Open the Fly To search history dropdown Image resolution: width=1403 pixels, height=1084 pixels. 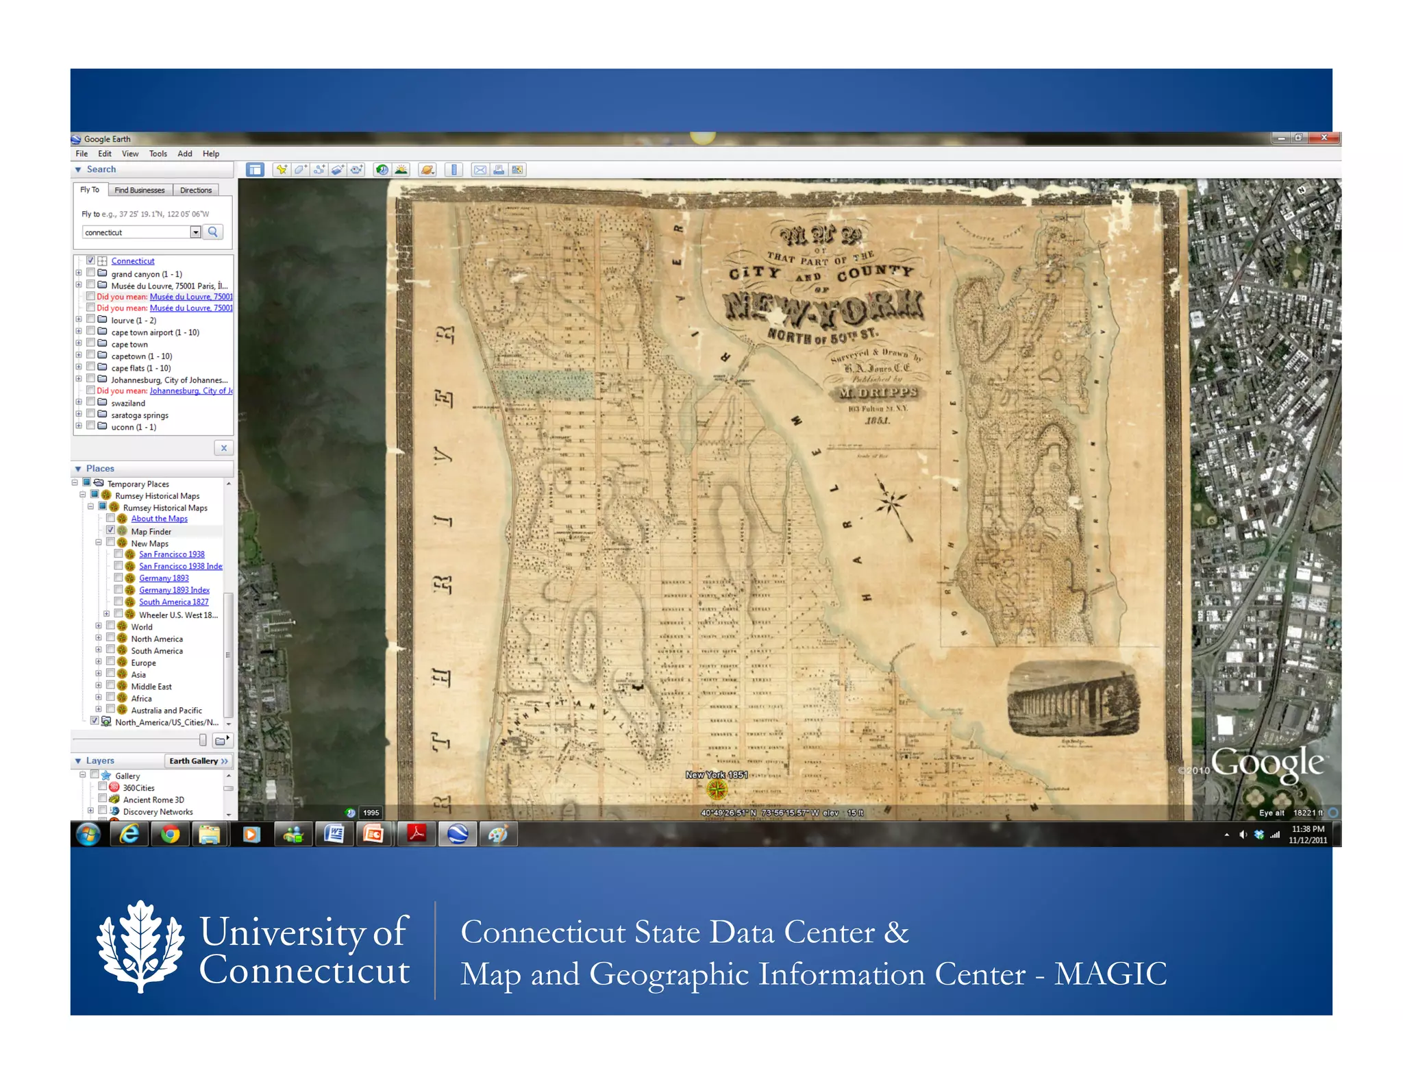pyautogui.click(x=195, y=232)
